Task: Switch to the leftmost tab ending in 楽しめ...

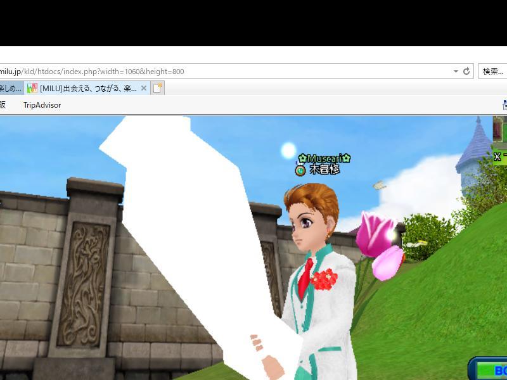Action: click(11, 88)
